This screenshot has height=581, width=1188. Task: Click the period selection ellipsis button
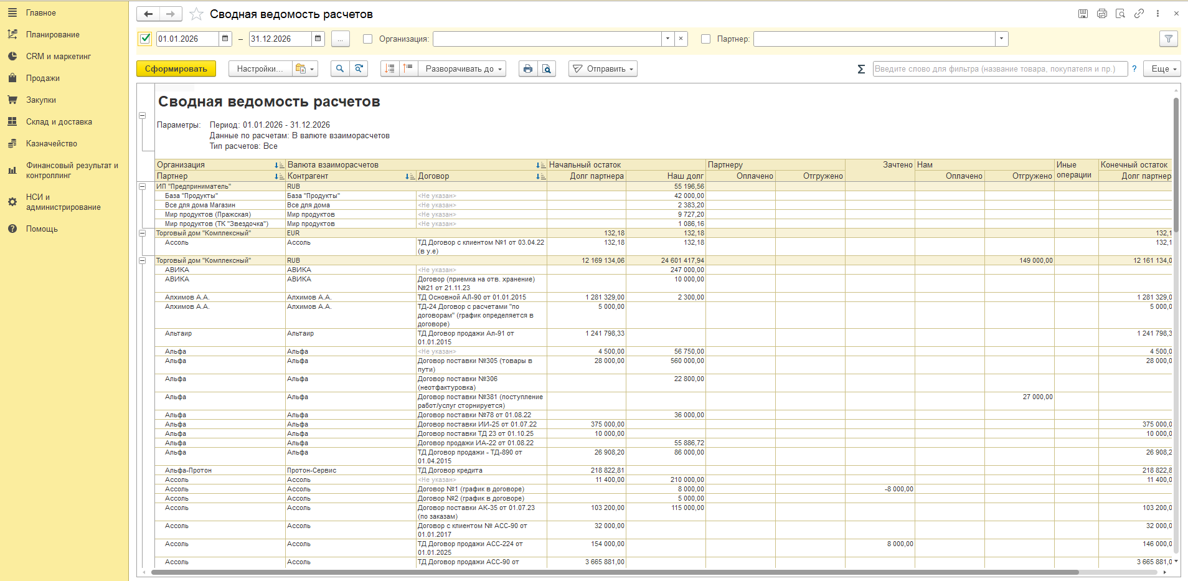(x=340, y=39)
